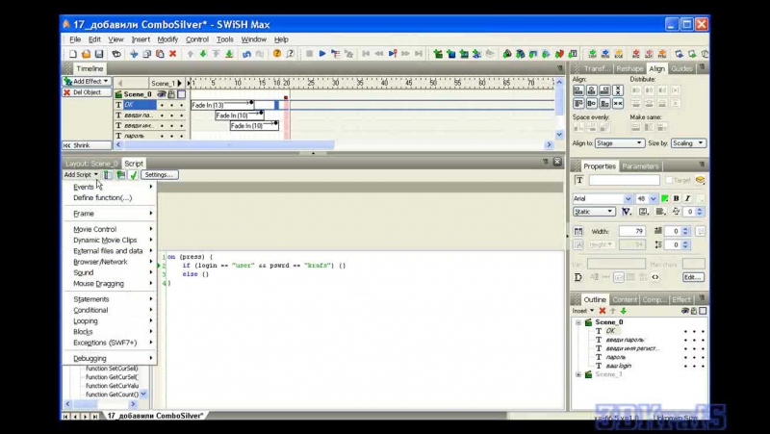Choose Define function(...) menu entry
The height and width of the screenshot is (434, 770).
(x=110, y=198)
